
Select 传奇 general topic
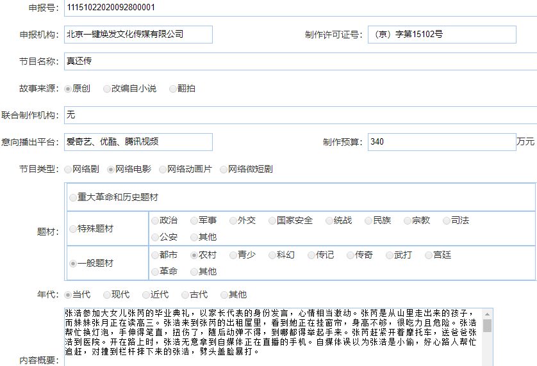coord(351,255)
